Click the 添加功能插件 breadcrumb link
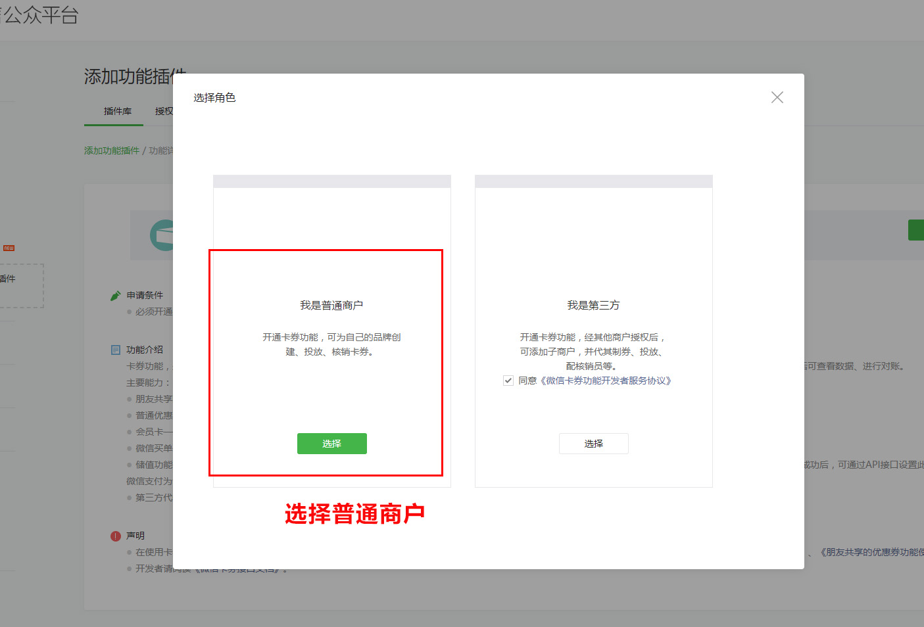 point(112,151)
